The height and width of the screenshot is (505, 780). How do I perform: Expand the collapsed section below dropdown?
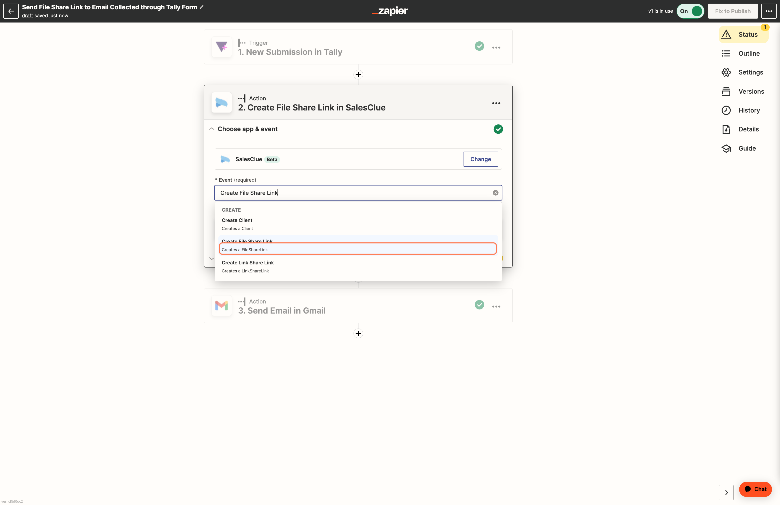[x=212, y=258]
